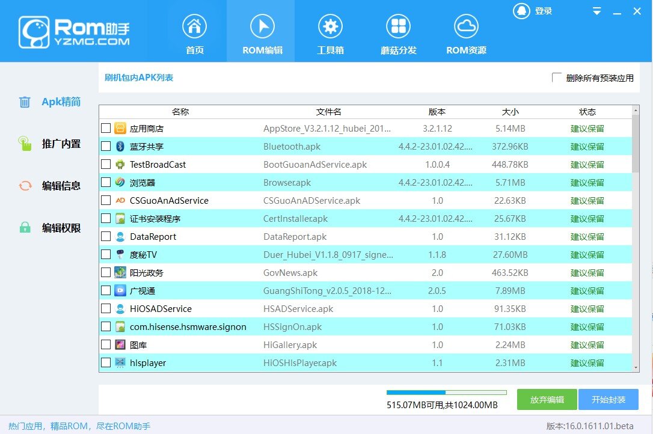653x434 pixels.
Task: Click the TestBroadCast Android icon
Action: pos(120,165)
